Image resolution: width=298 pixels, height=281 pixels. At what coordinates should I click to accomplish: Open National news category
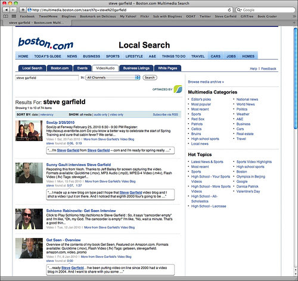pyautogui.click(x=247, y=99)
